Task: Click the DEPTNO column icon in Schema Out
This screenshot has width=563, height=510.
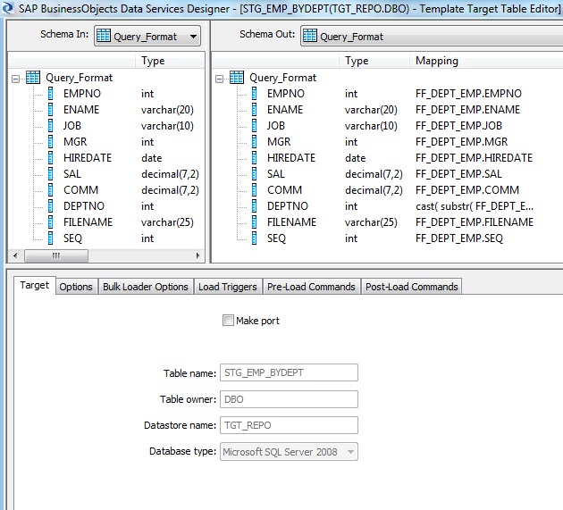Action: (x=254, y=206)
